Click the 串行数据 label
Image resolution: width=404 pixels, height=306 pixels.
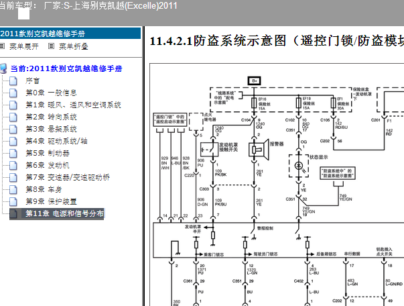[352, 254]
